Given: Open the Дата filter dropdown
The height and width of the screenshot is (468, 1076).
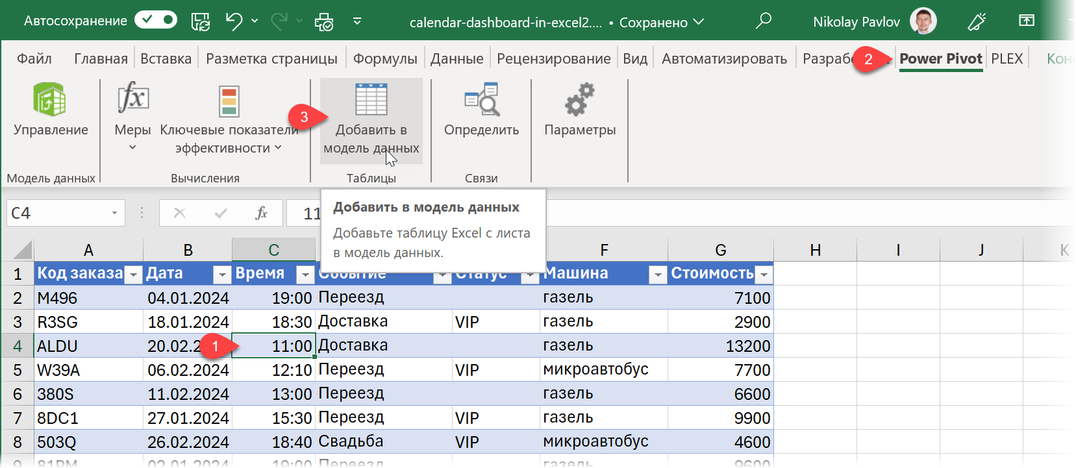Looking at the screenshot, I should tap(222, 275).
